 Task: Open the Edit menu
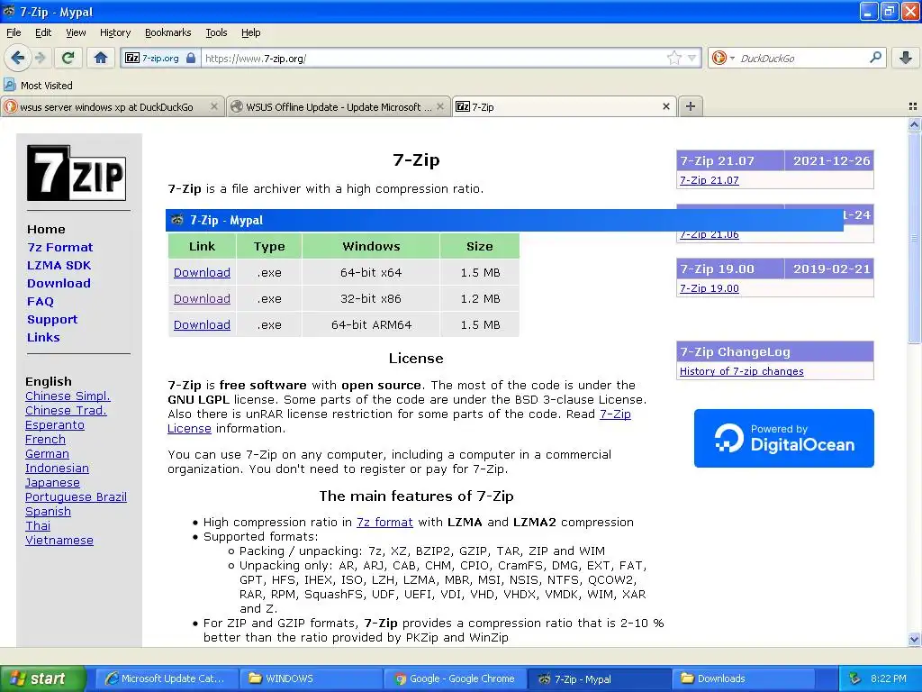43,32
